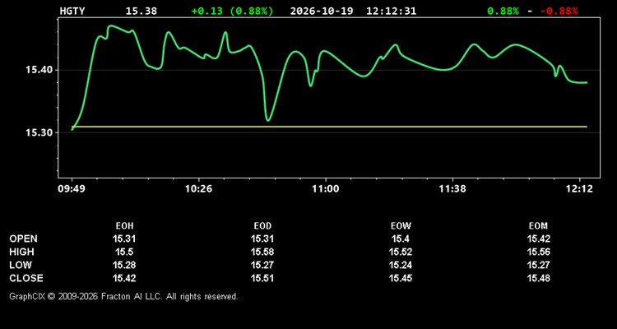The height and width of the screenshot is (329, 617).
Task: Click the GraphCIX copyright notice
Action: coord(123,296)
